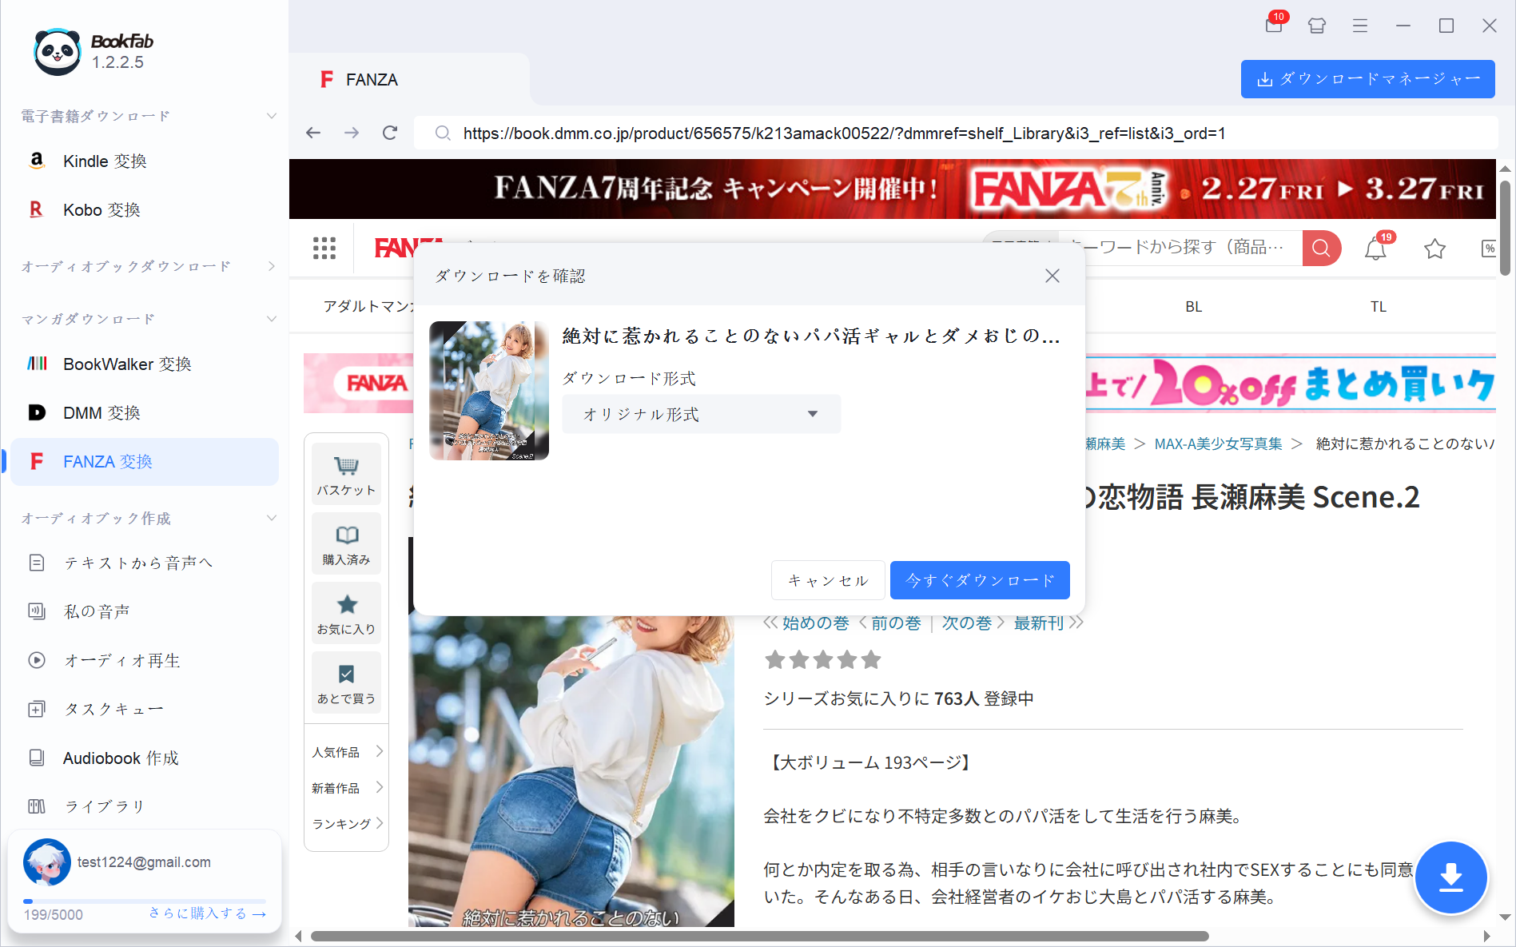Toggle the お気に入り star in the sidebar

(346, 612)
